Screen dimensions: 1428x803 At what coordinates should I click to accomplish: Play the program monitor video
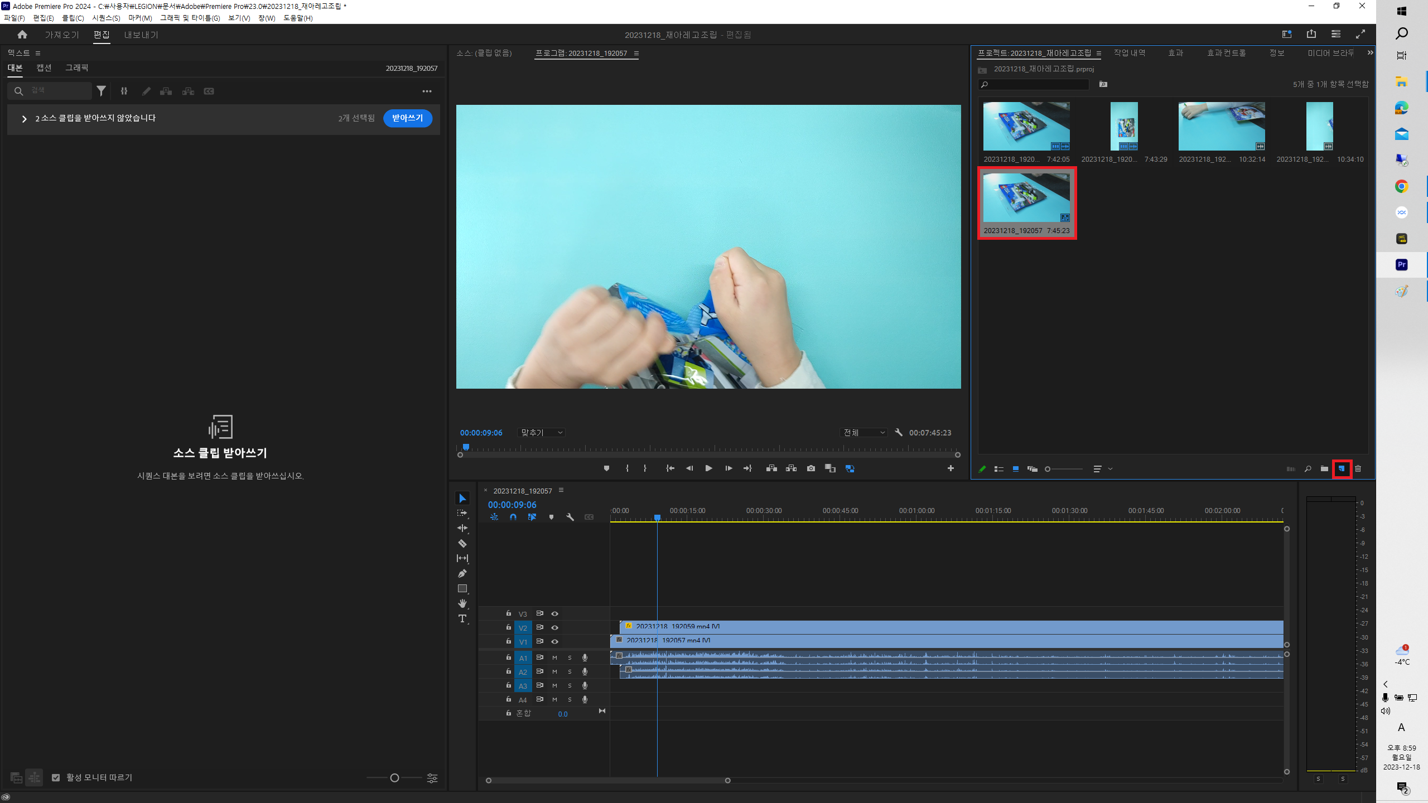(x=708, y=468)
